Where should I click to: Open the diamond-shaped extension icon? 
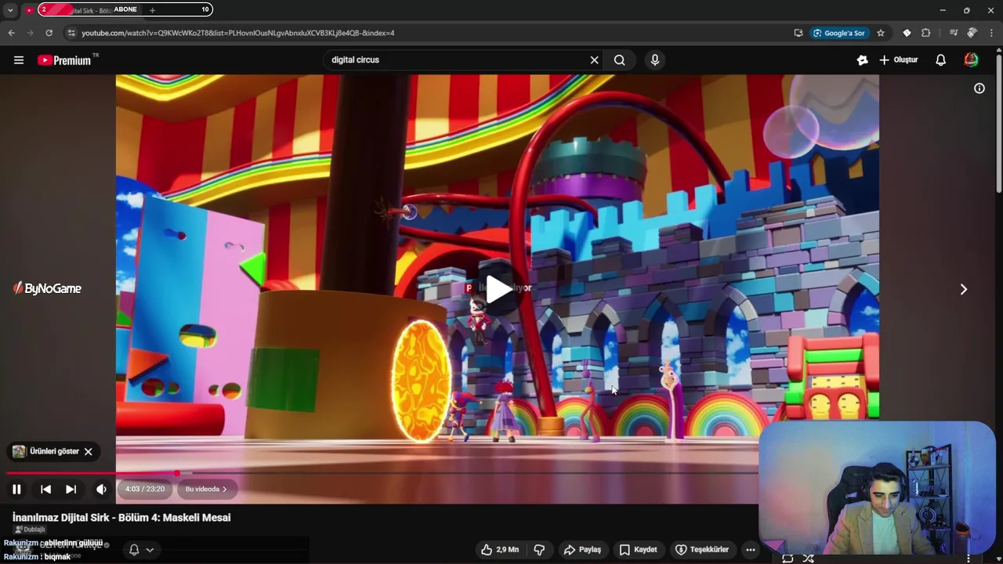907,33
